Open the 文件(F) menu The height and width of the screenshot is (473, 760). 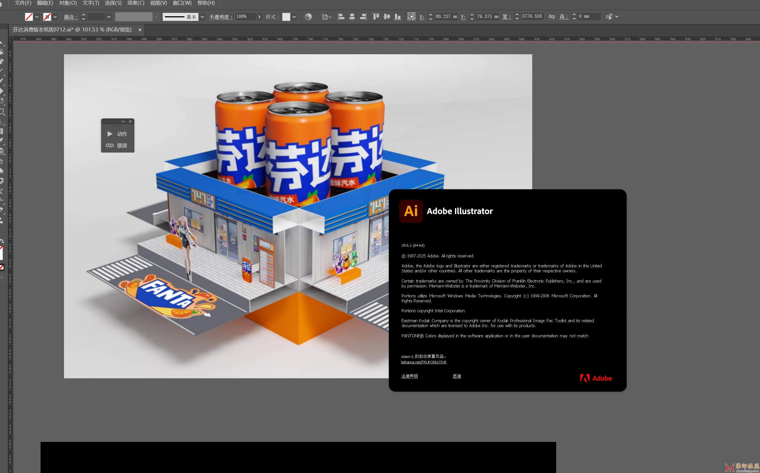pyautogui.click(x=23, y=3)
